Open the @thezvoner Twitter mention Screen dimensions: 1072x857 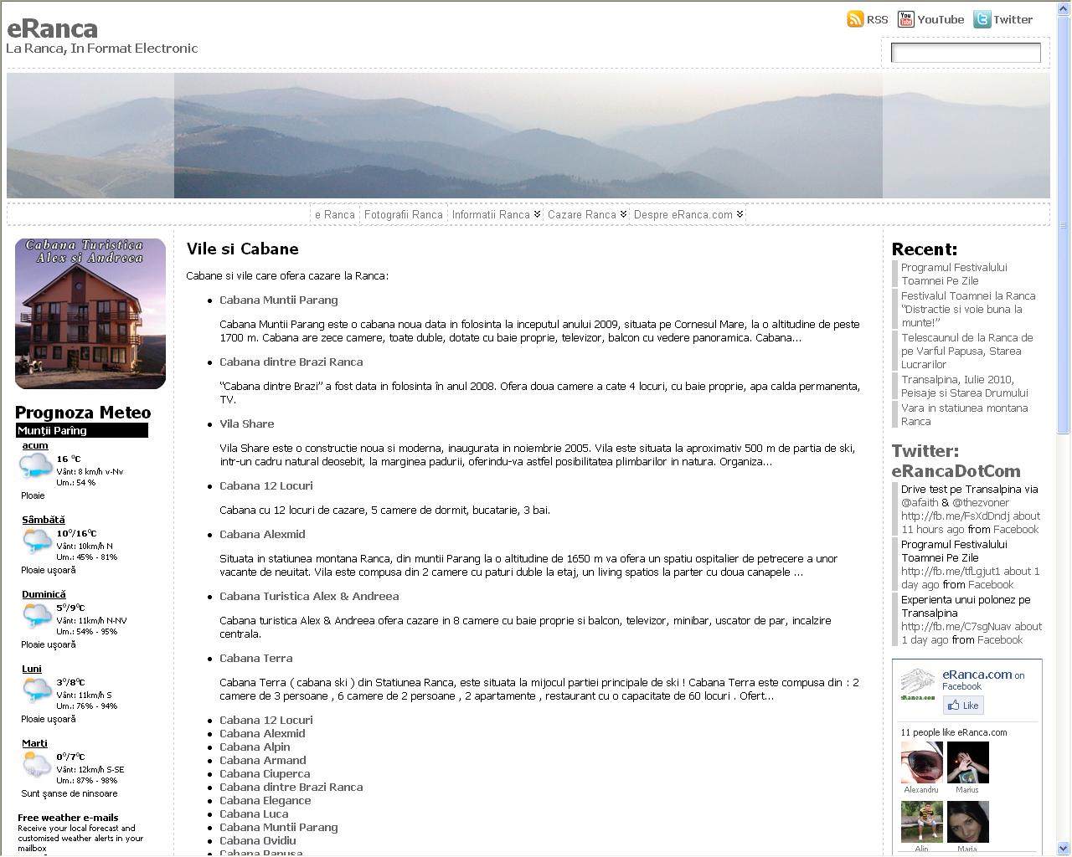[981, 502]
